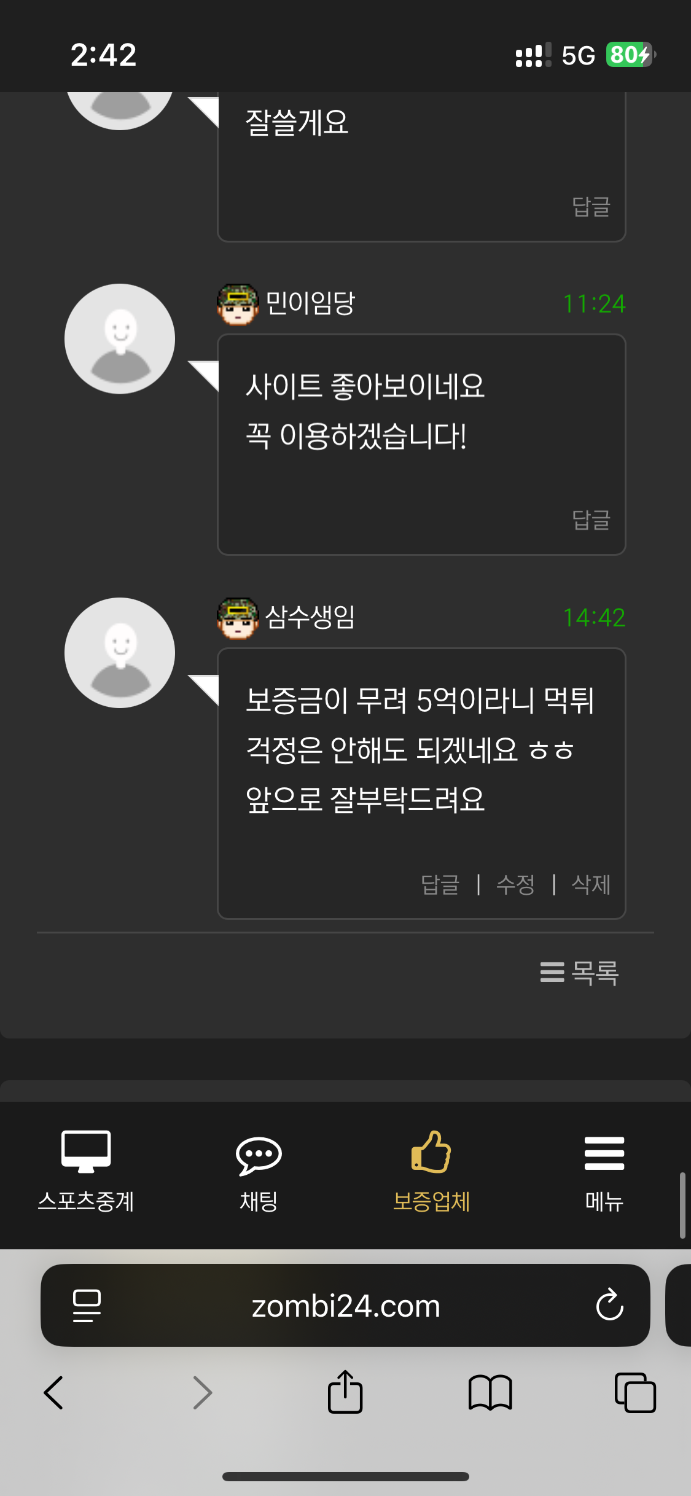The height and width of the screenshot is (1496, 691).
Task: Tap 민이임당's profile avatar
Action: tap(120, 338)
